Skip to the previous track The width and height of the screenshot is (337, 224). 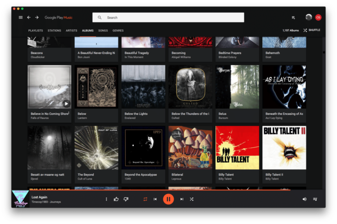(x=155, y=199)
